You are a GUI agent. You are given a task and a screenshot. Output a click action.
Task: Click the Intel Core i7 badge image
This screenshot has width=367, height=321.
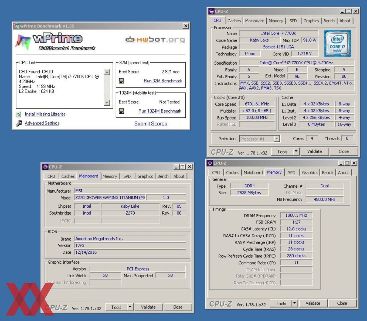(337, 43)
